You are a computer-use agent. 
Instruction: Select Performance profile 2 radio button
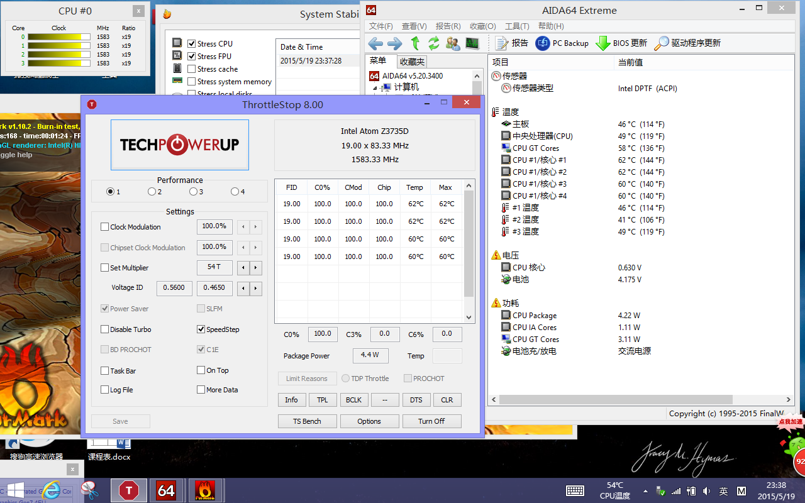click(x=152, y=192)
